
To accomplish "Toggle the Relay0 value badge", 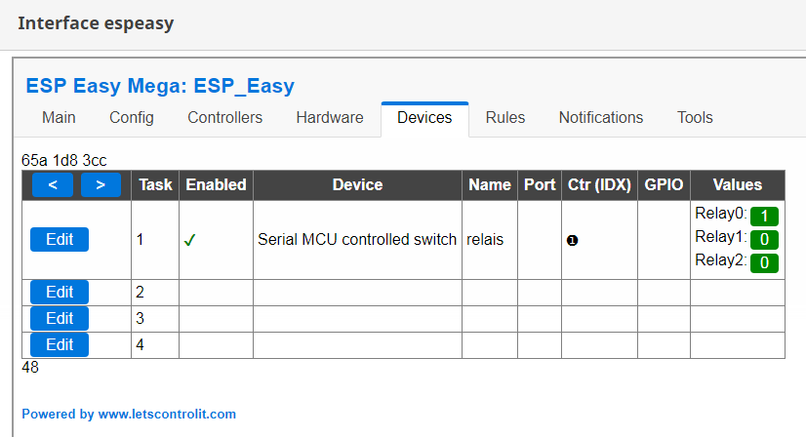I will pos(764,216).
